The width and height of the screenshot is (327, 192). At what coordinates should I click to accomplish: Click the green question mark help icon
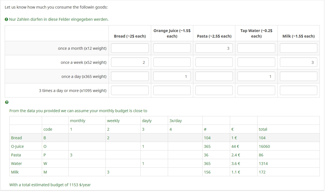[7, 102]
